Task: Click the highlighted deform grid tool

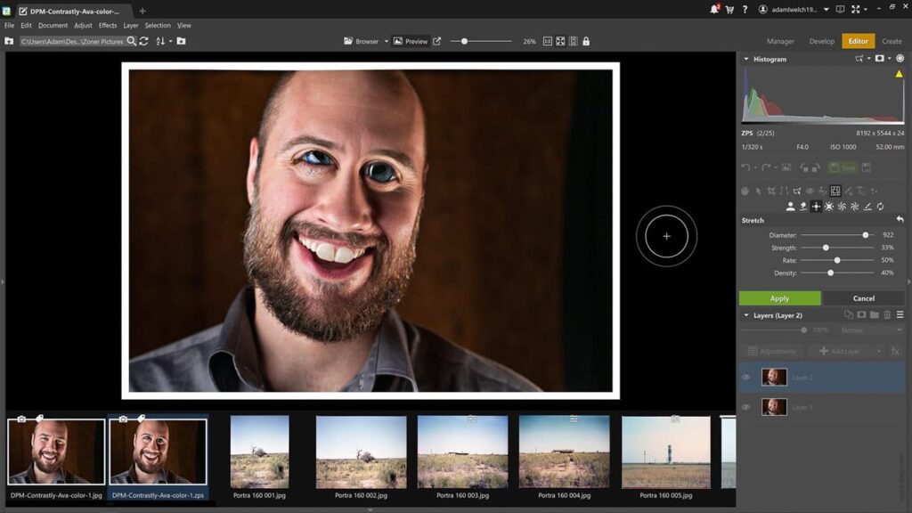Action: tap(835, 191)
